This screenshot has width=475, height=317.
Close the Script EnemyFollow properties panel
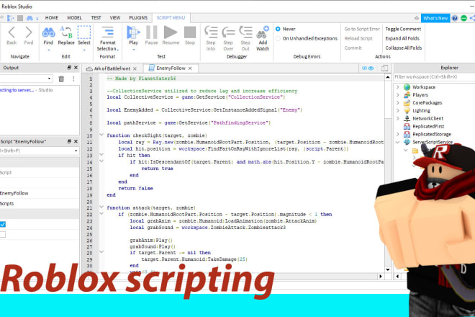(76, 141)
